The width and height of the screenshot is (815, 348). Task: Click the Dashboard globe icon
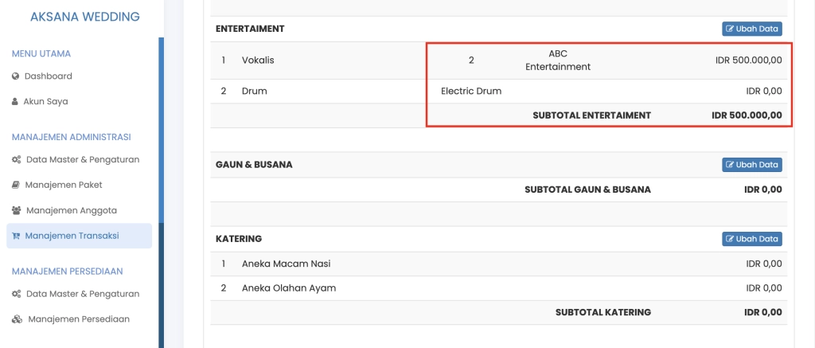pyautogui.click(x=16, y=76)
